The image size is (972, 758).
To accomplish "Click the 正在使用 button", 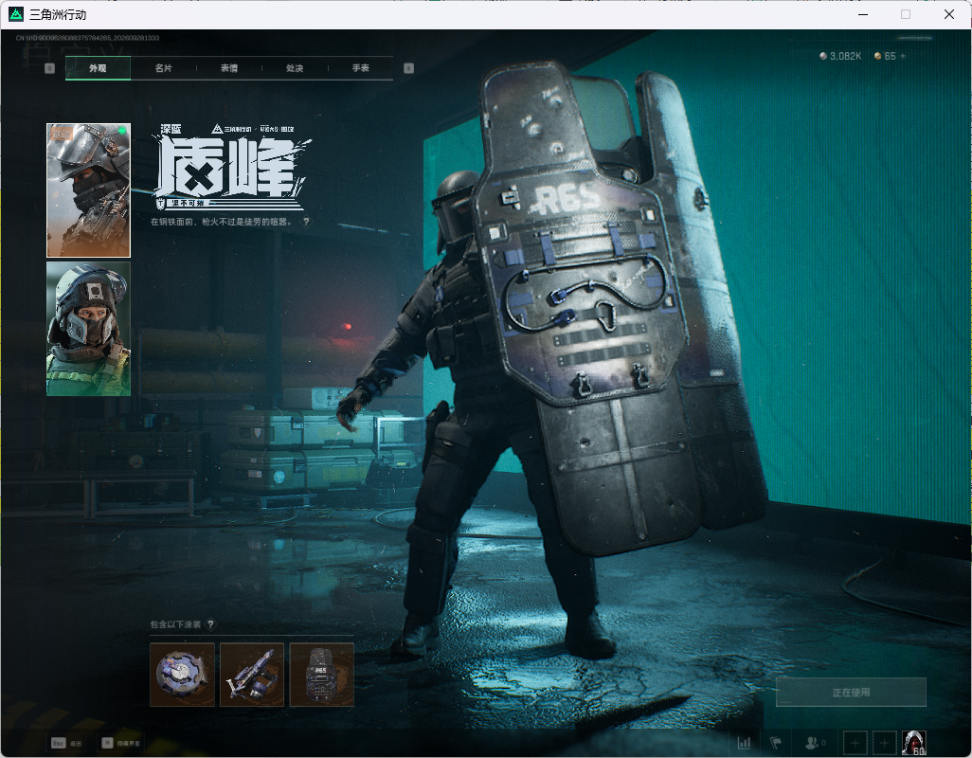I will 851,692.
